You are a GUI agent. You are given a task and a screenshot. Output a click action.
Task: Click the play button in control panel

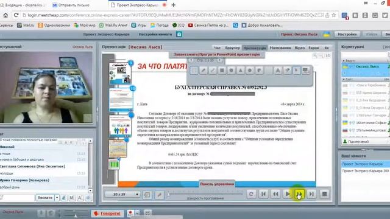(x=288, y=194)
